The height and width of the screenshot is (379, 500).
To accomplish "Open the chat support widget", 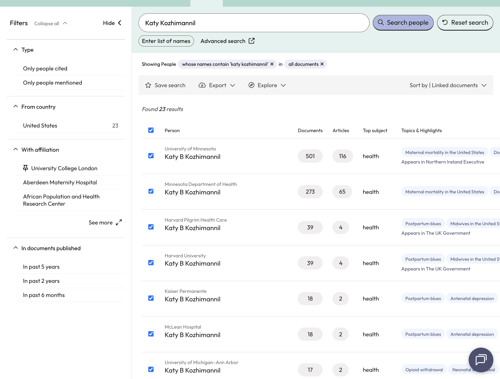I will [481, 360].
